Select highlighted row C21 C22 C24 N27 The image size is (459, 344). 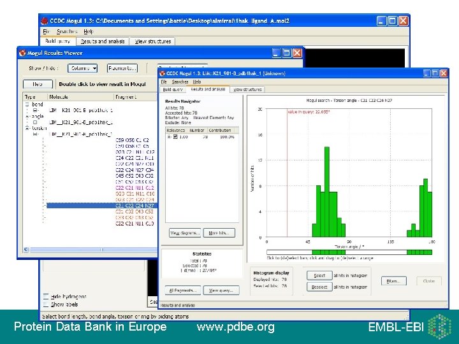102,206
